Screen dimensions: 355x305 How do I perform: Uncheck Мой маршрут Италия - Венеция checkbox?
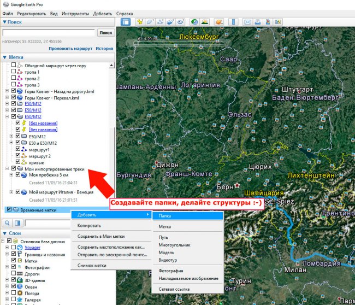18,192
